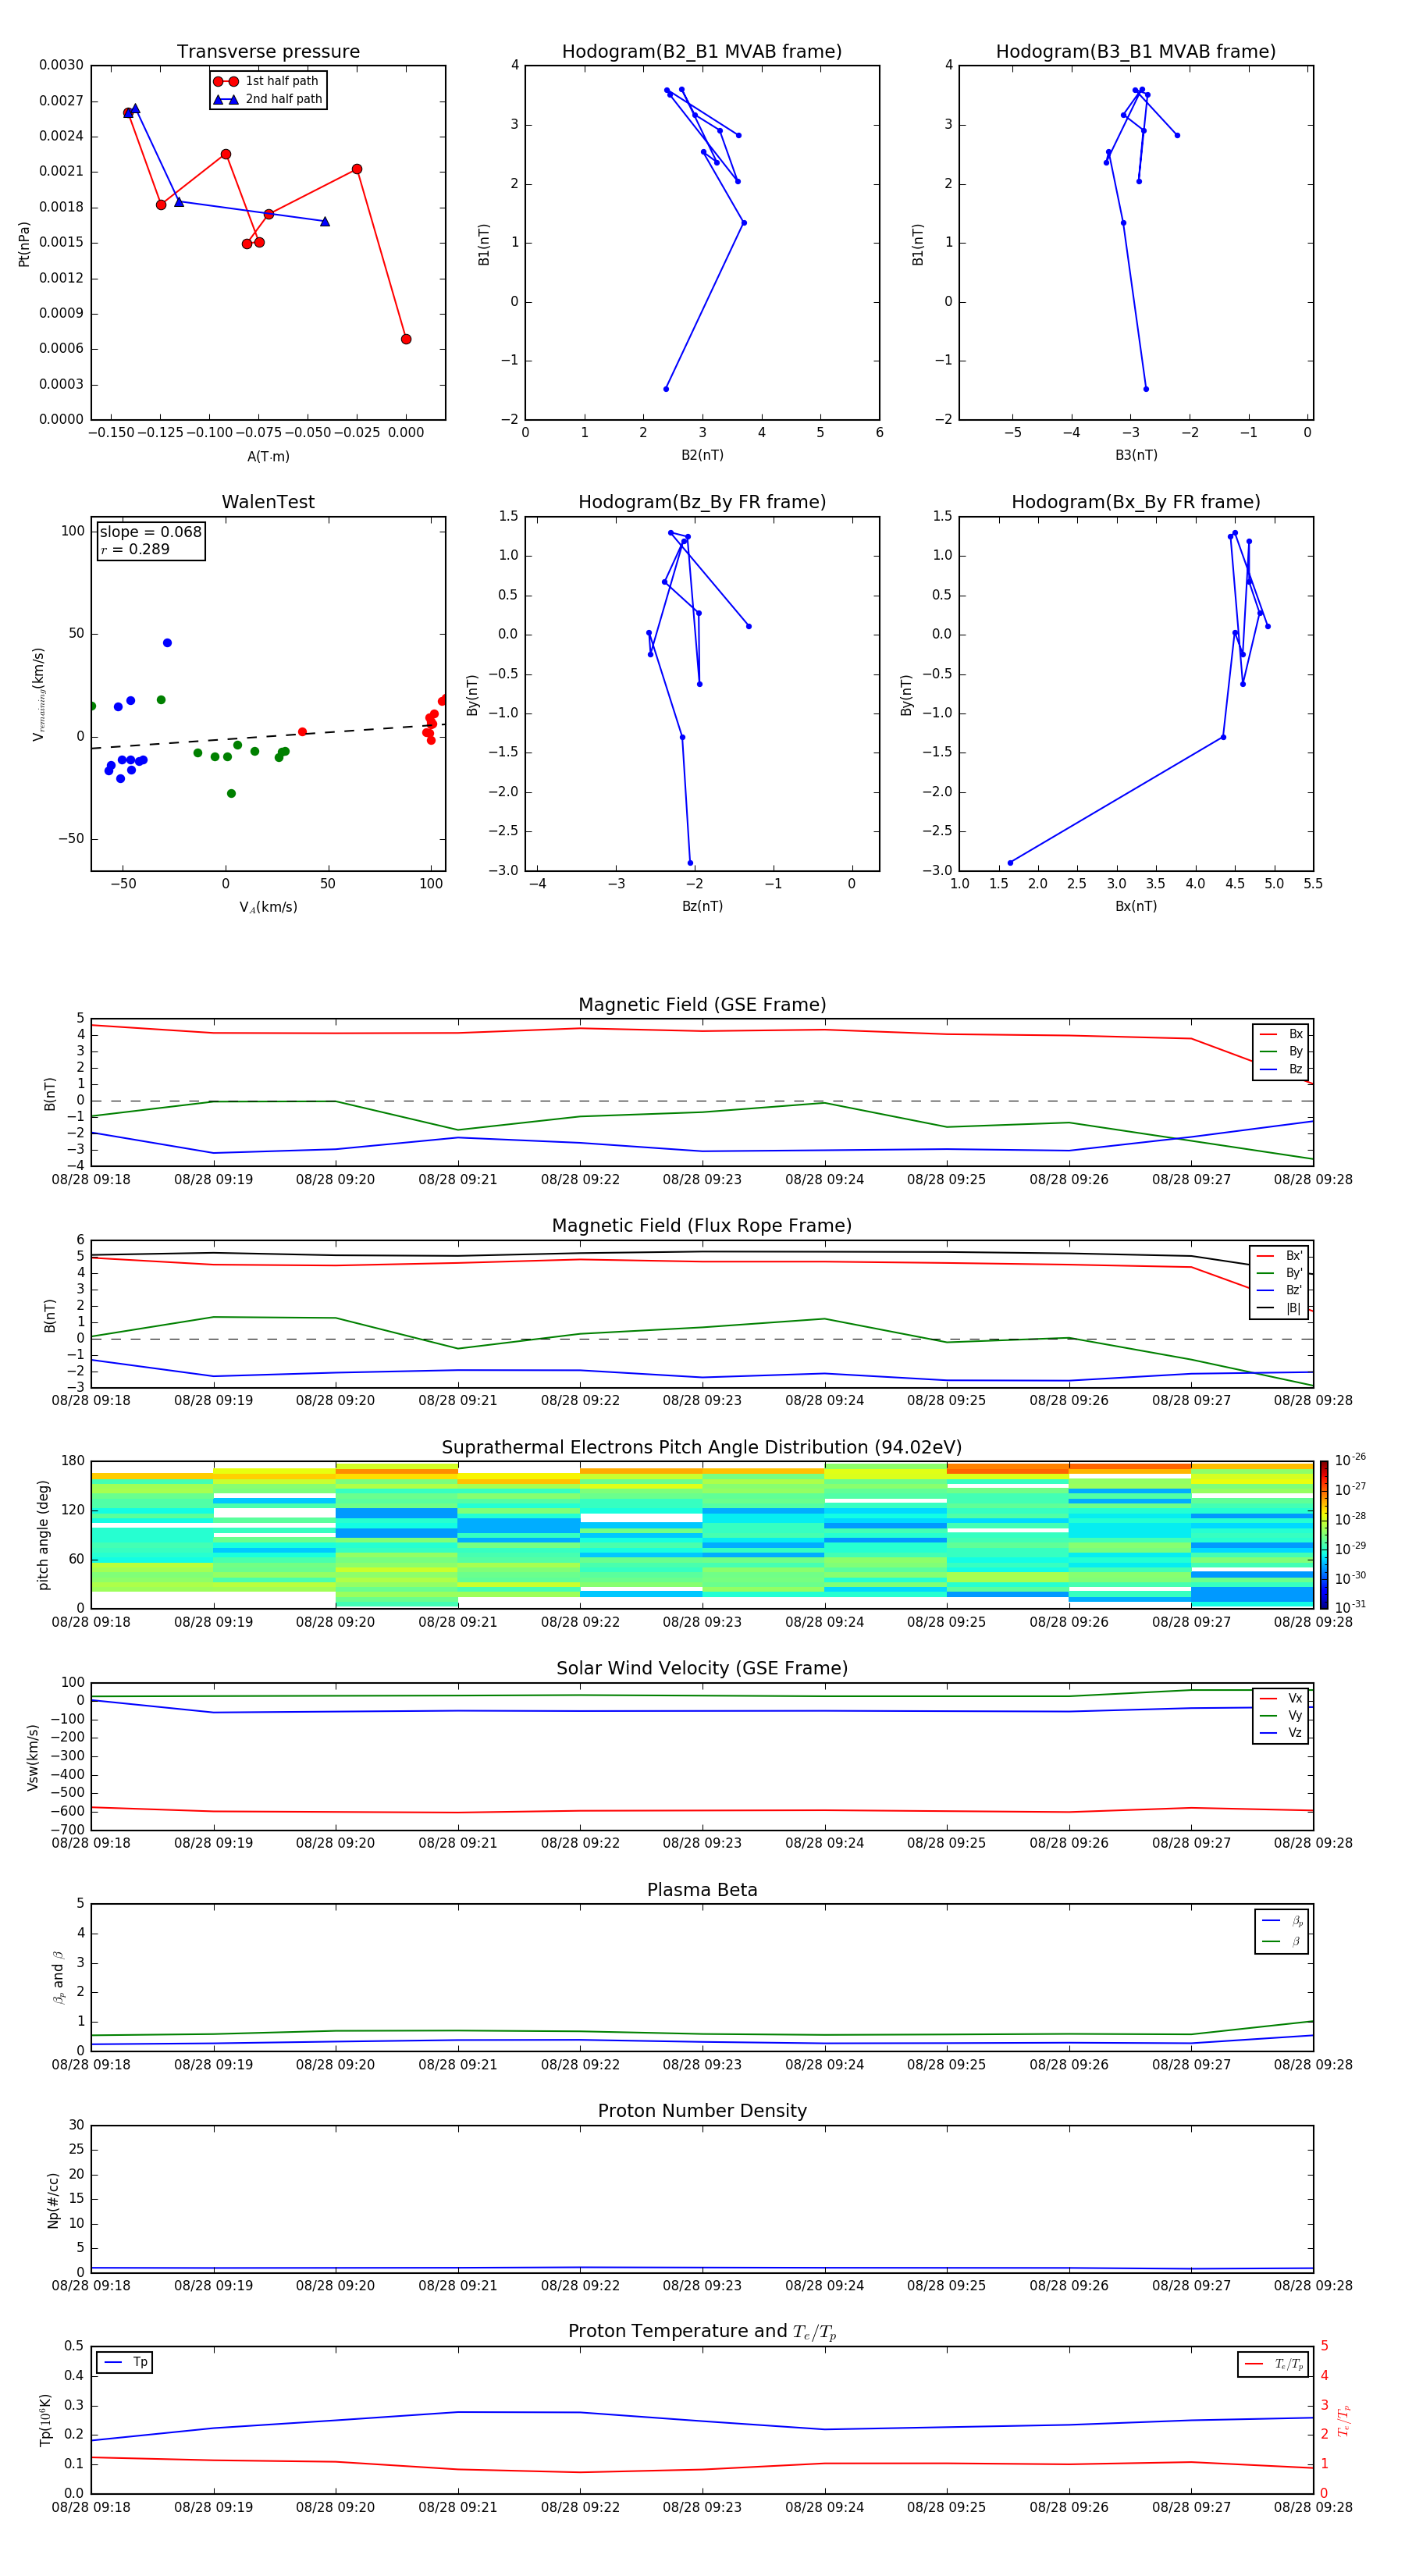This screenshot has height=2576, width=1405.
Task: Select "By'" in flux rope legend
Action: coord(1280,1273)
